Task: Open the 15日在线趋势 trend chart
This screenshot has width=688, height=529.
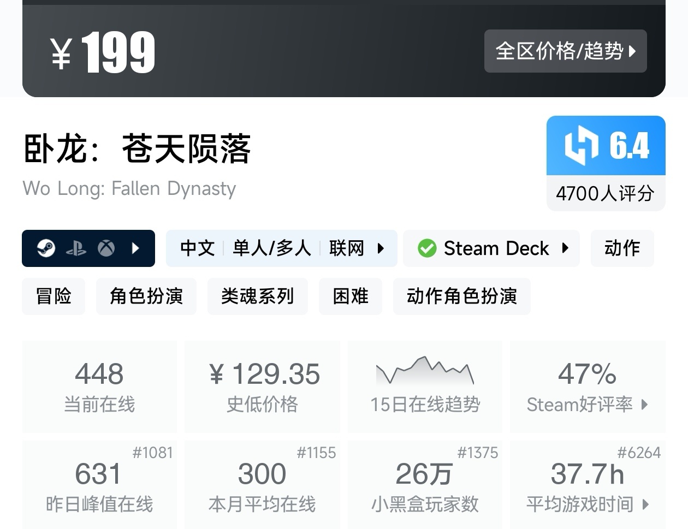Action: click(425, 387)
